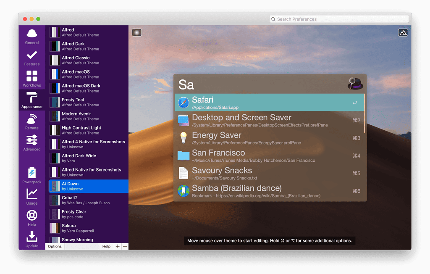
Task: Click the preview wallpaper image icon
Action: [x=403, y=33]
